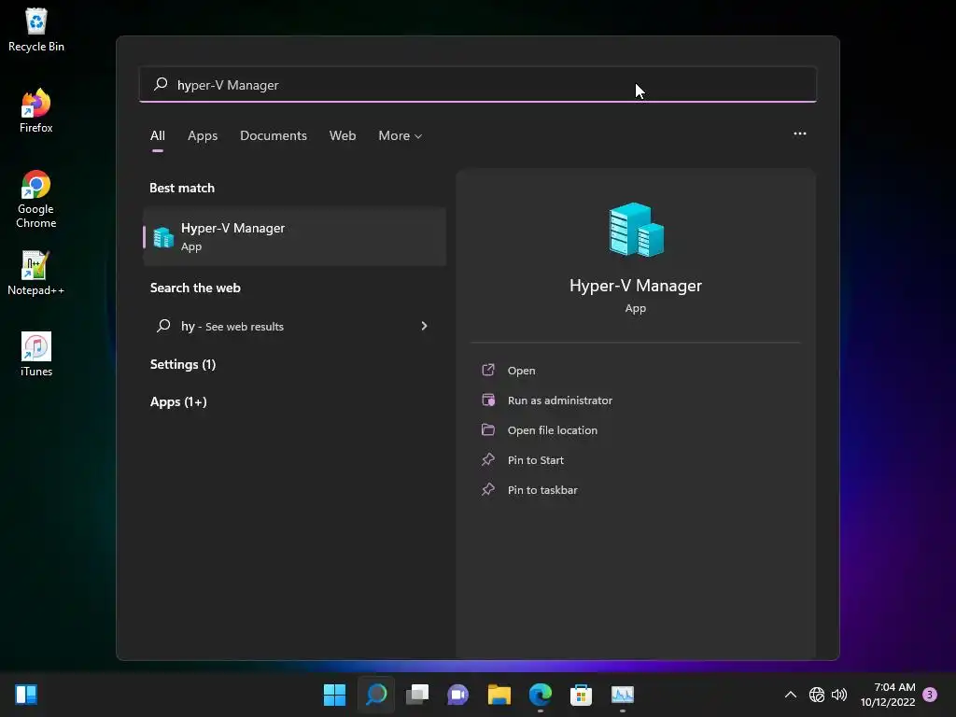Open Microsoft Edge from the taskbar
956x717 pixels.
[541, 695]
